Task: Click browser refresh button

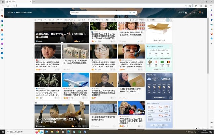Action: click(x=8, y=6)
